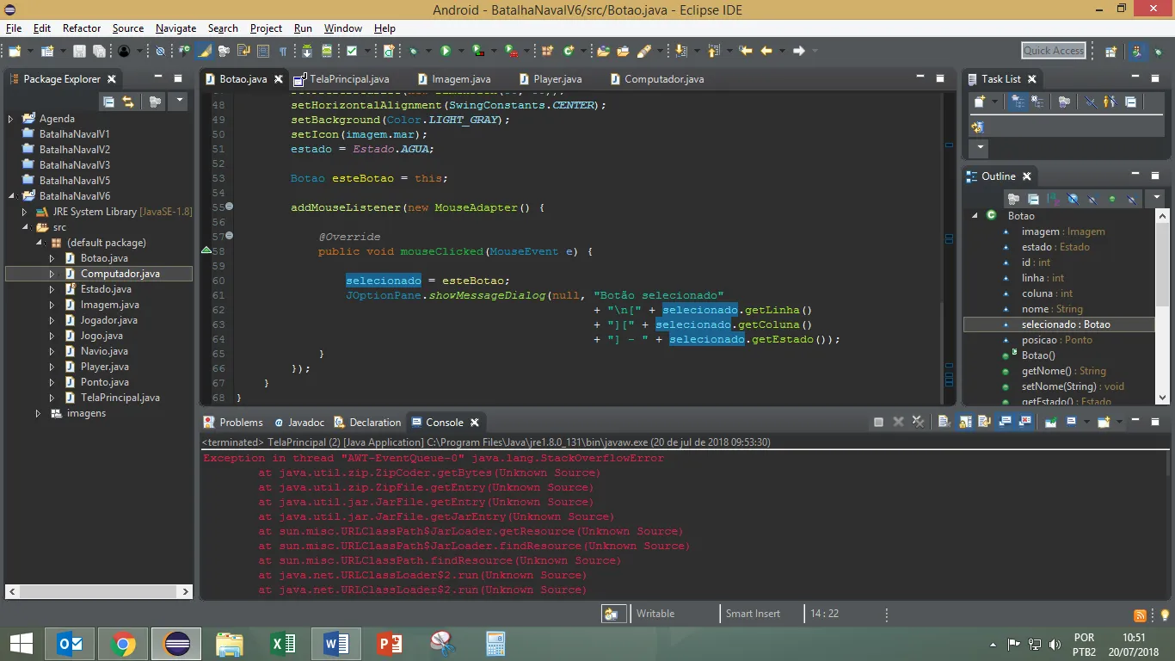1175x661 pixels.
Task: Click the Back navigation arrow in toolbar
Action: tap(766, 52)
